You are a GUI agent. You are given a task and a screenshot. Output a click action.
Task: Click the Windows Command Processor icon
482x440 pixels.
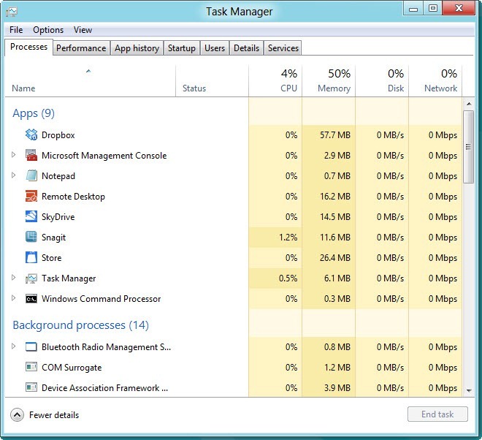pyautogui.click(x=31, y=298)
